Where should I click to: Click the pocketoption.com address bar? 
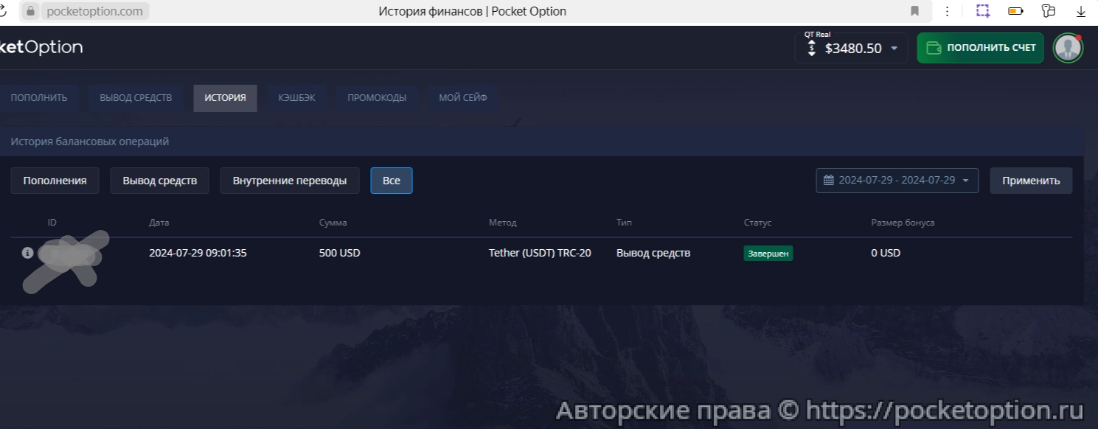click(94, 11)
